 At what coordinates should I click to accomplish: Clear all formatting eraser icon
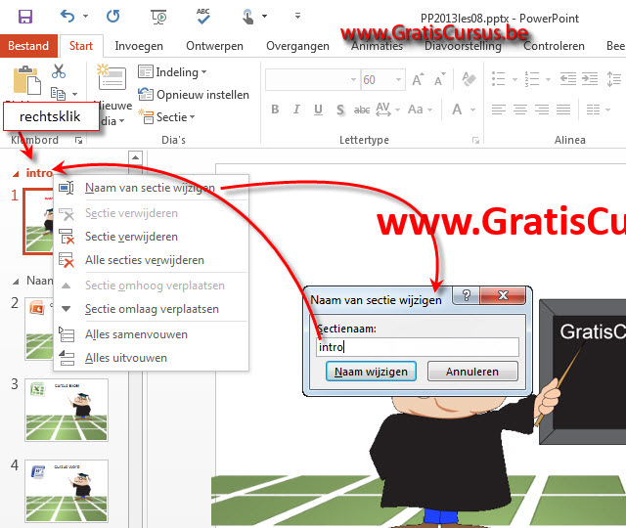click(x=469, y=79)
